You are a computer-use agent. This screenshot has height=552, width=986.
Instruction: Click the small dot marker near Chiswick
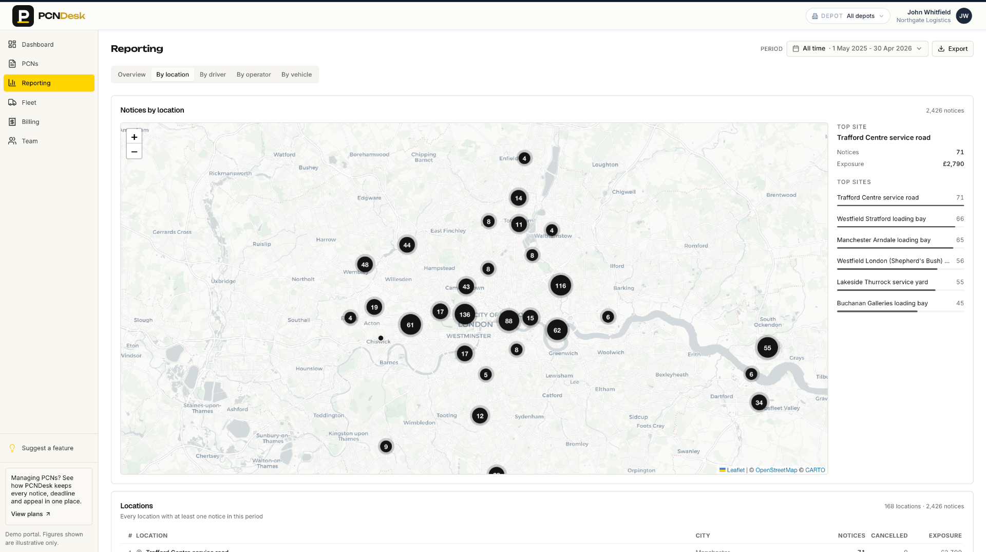(381, 338)
